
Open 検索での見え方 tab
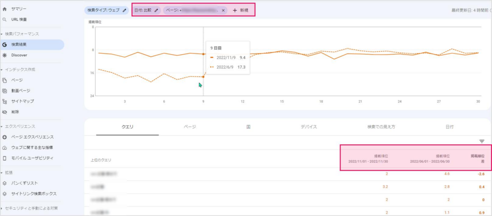coord(381,127)
